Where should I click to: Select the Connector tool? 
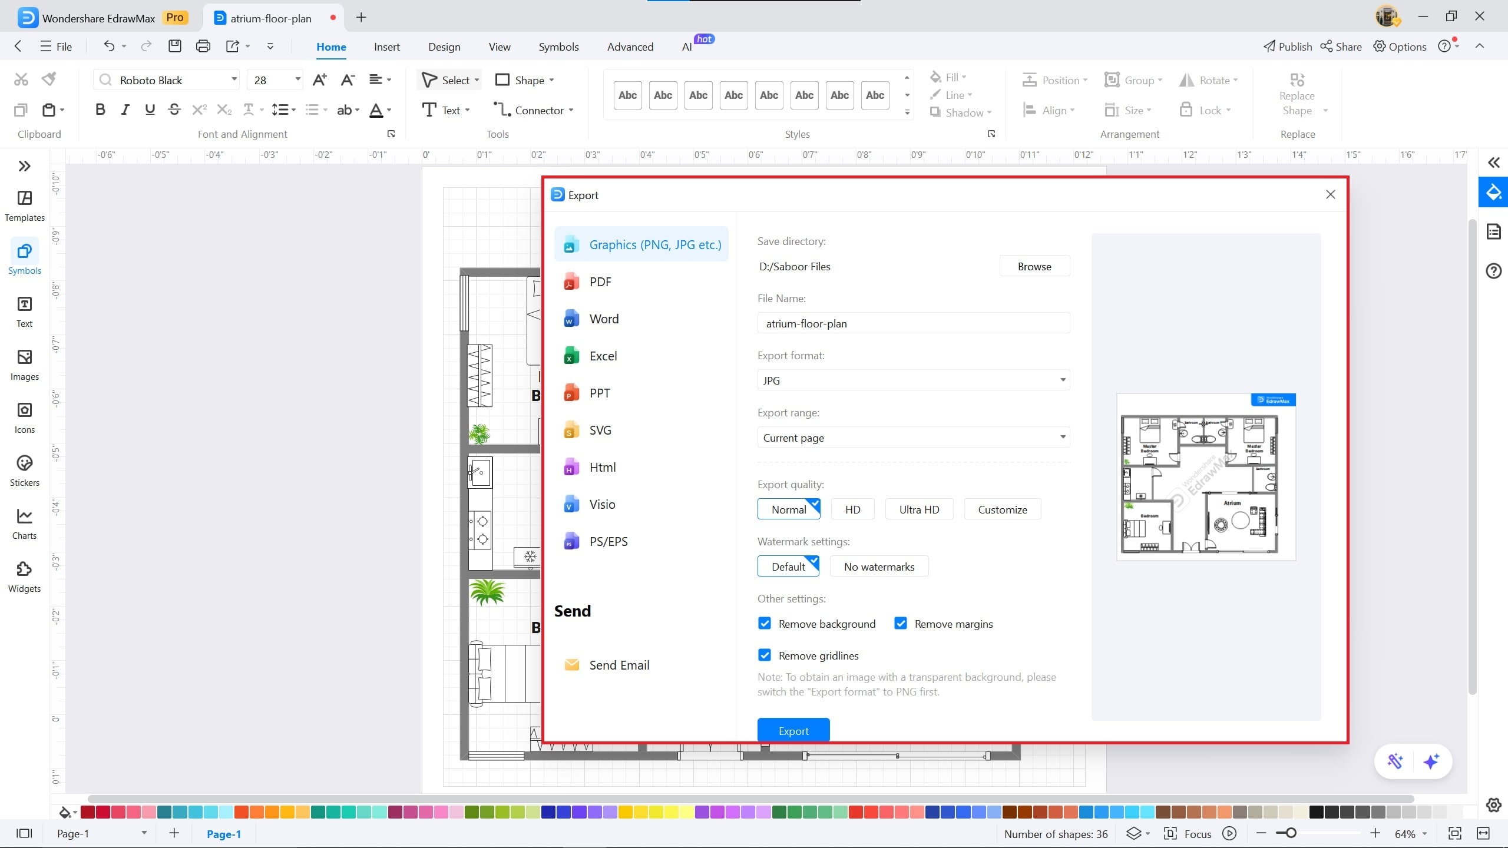click(x=533, y=110)
